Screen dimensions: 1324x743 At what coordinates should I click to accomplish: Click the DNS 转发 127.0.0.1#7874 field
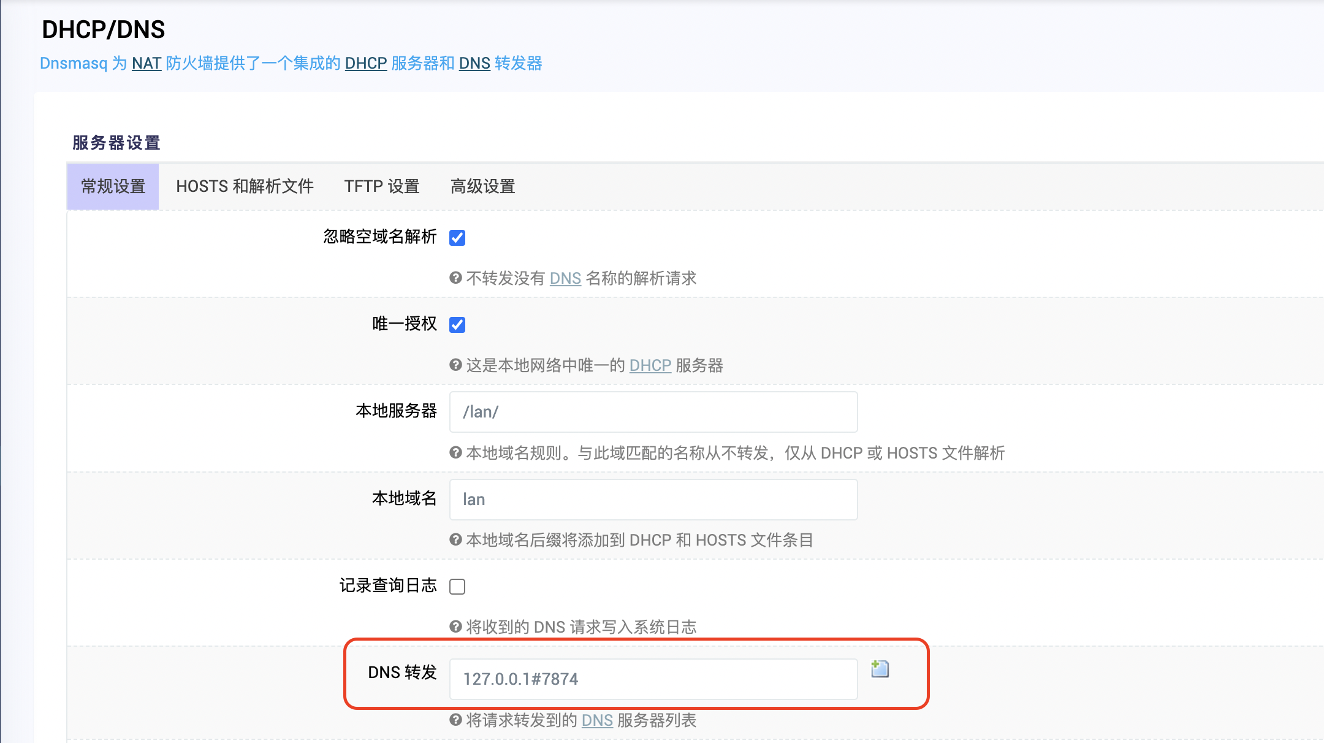(x=653, y=679)
